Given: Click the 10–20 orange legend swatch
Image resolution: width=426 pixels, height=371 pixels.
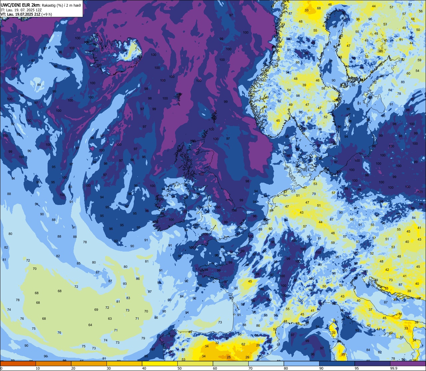Looking at the screenshot, I should (53, 363).
